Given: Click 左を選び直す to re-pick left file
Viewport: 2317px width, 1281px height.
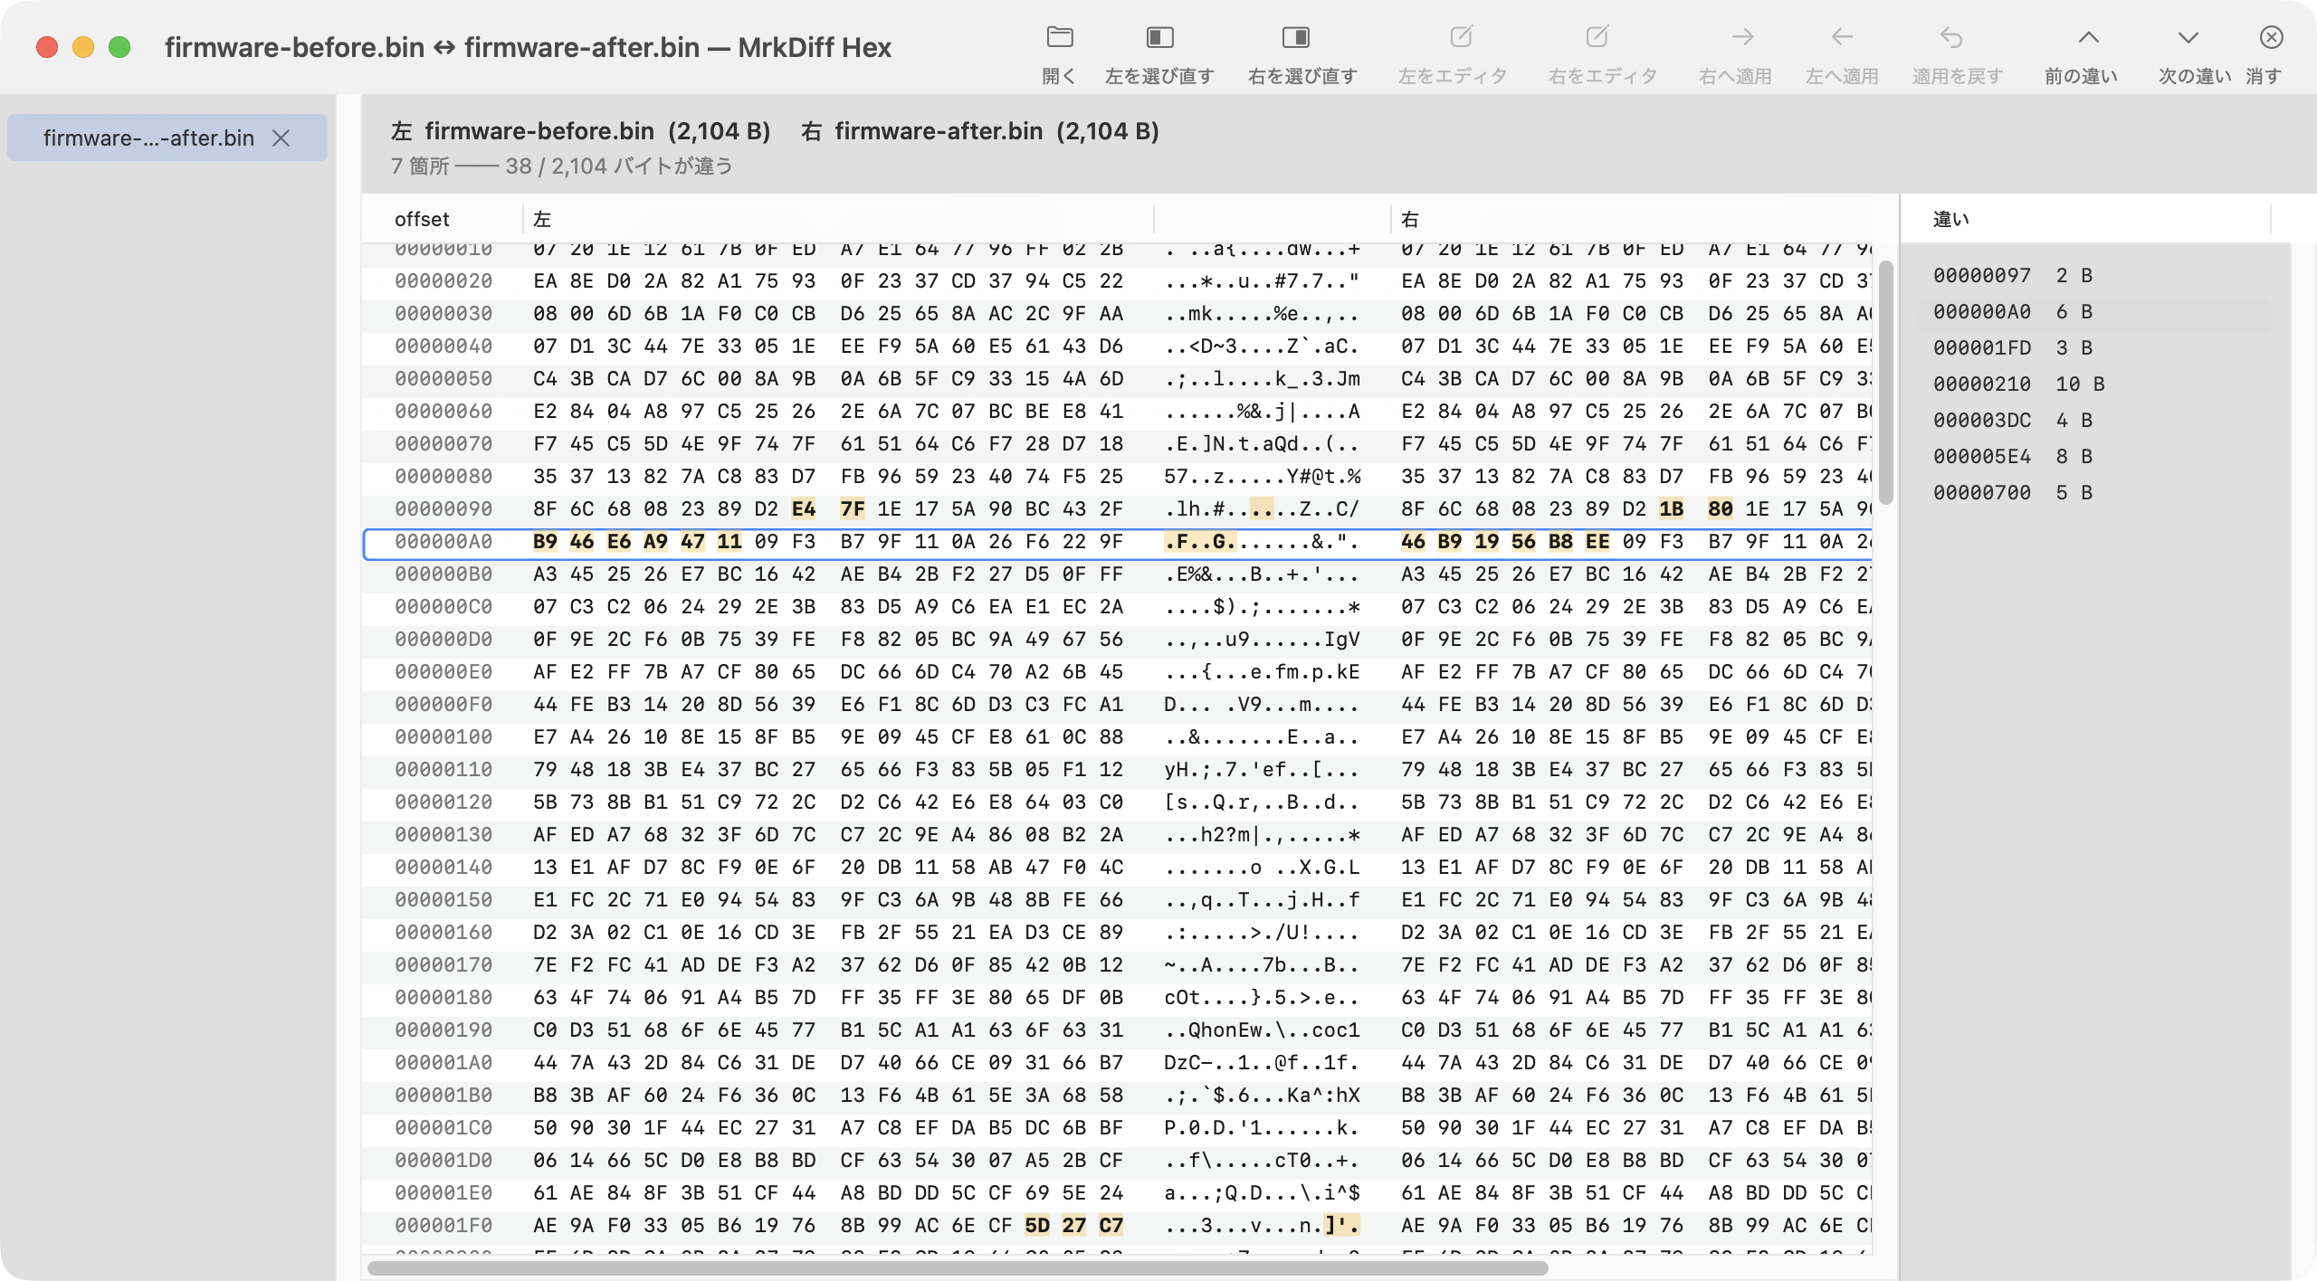Looking at the screenshot, I should (x=1159, y=52).
